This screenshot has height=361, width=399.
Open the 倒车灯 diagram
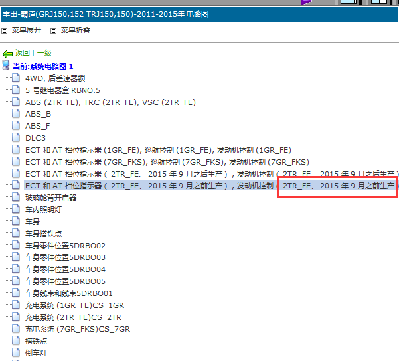pyautogui.click(x=36, y=353)
